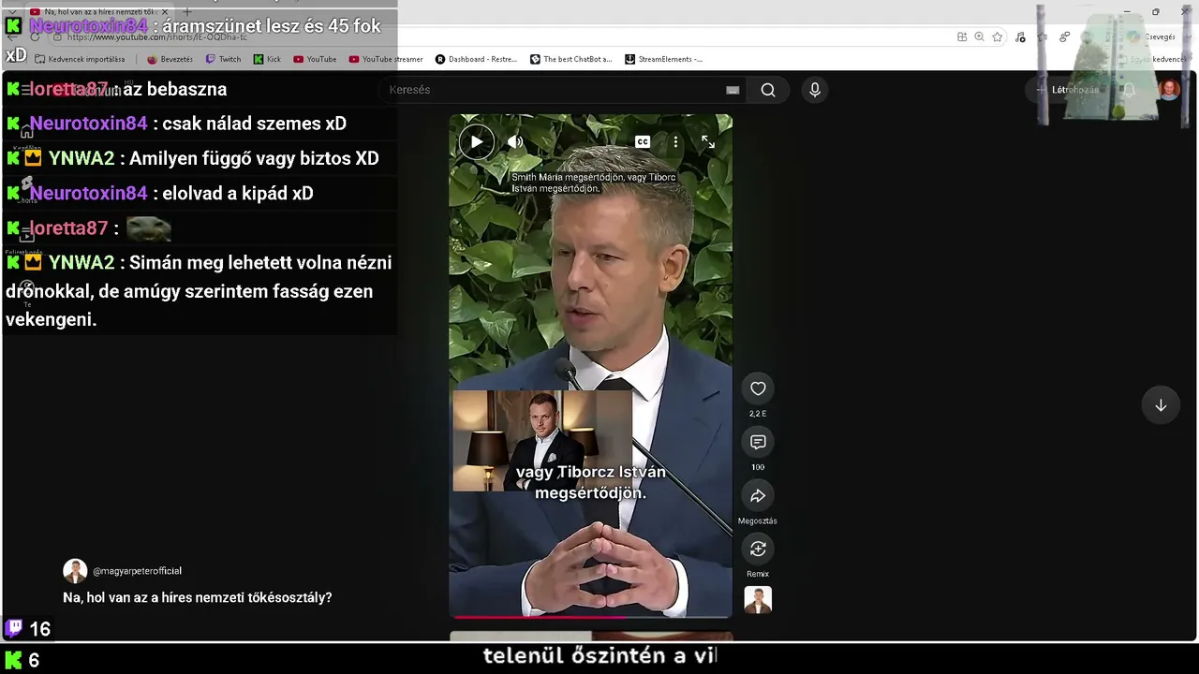Click the 2,2 E like count
1199x674 pixels.
tap(758, 414)
